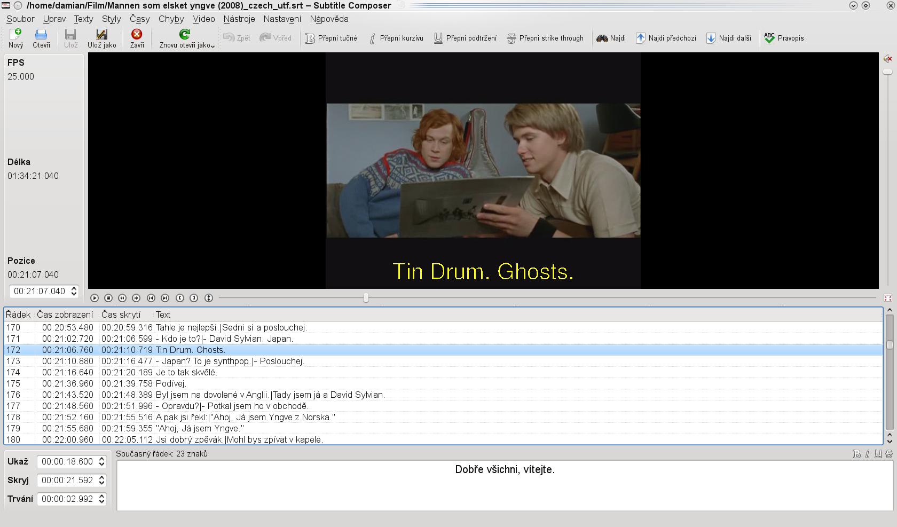This screenshot has width=897, height=527.
Task: Toggle underline icon above text editor
Action: pyautogui.click(x=878, y=454)
